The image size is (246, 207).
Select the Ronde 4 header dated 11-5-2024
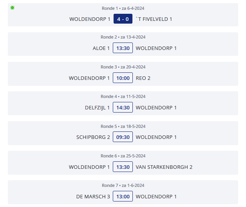pyautogui.click(x=123, y=96)
